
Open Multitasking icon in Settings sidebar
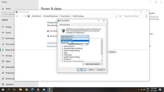pyautogui.click(x=3, y=67)
